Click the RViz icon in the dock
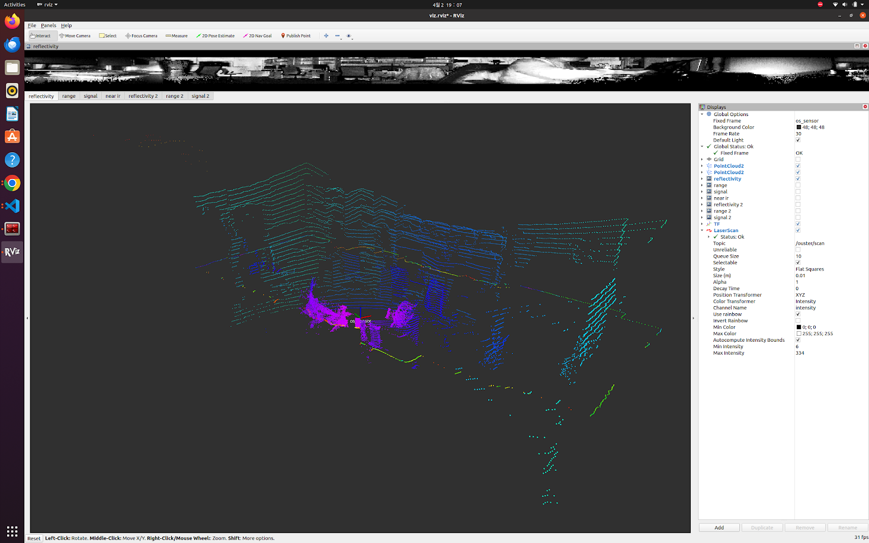This screenshot has width=869, height=543. pyautogui.click(x=12, y=252)
